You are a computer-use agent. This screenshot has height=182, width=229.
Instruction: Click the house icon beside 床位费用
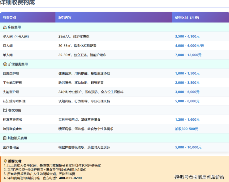tap(5, 27)
